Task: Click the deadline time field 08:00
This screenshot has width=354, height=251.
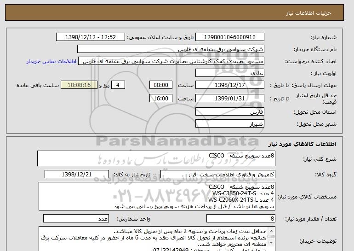Action: tap(161, 85)
